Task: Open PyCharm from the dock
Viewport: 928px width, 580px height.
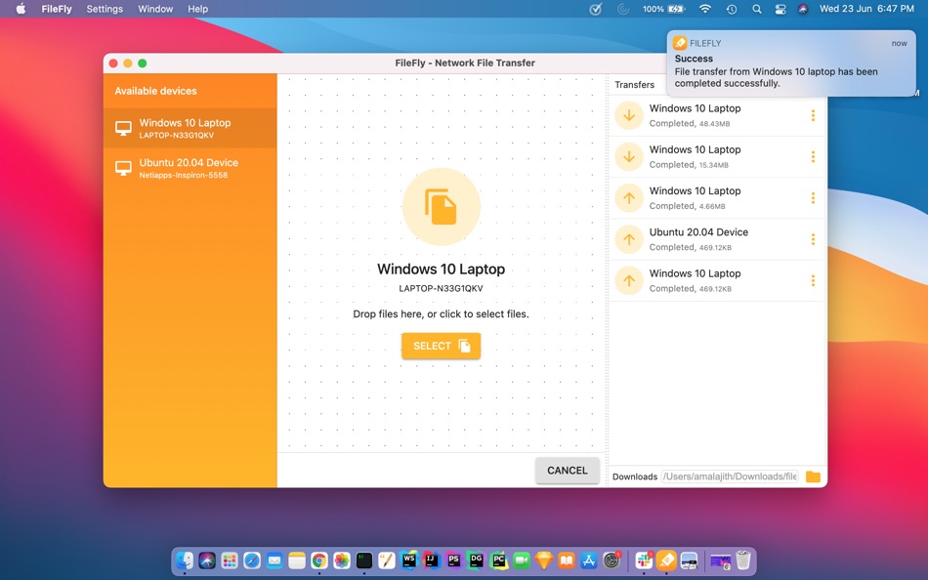Action: pos(499,559)
